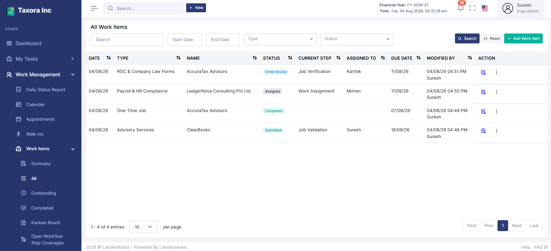Open Appointments in sidebar
Screen dimensions: 551x251
(x=40, y=119)
